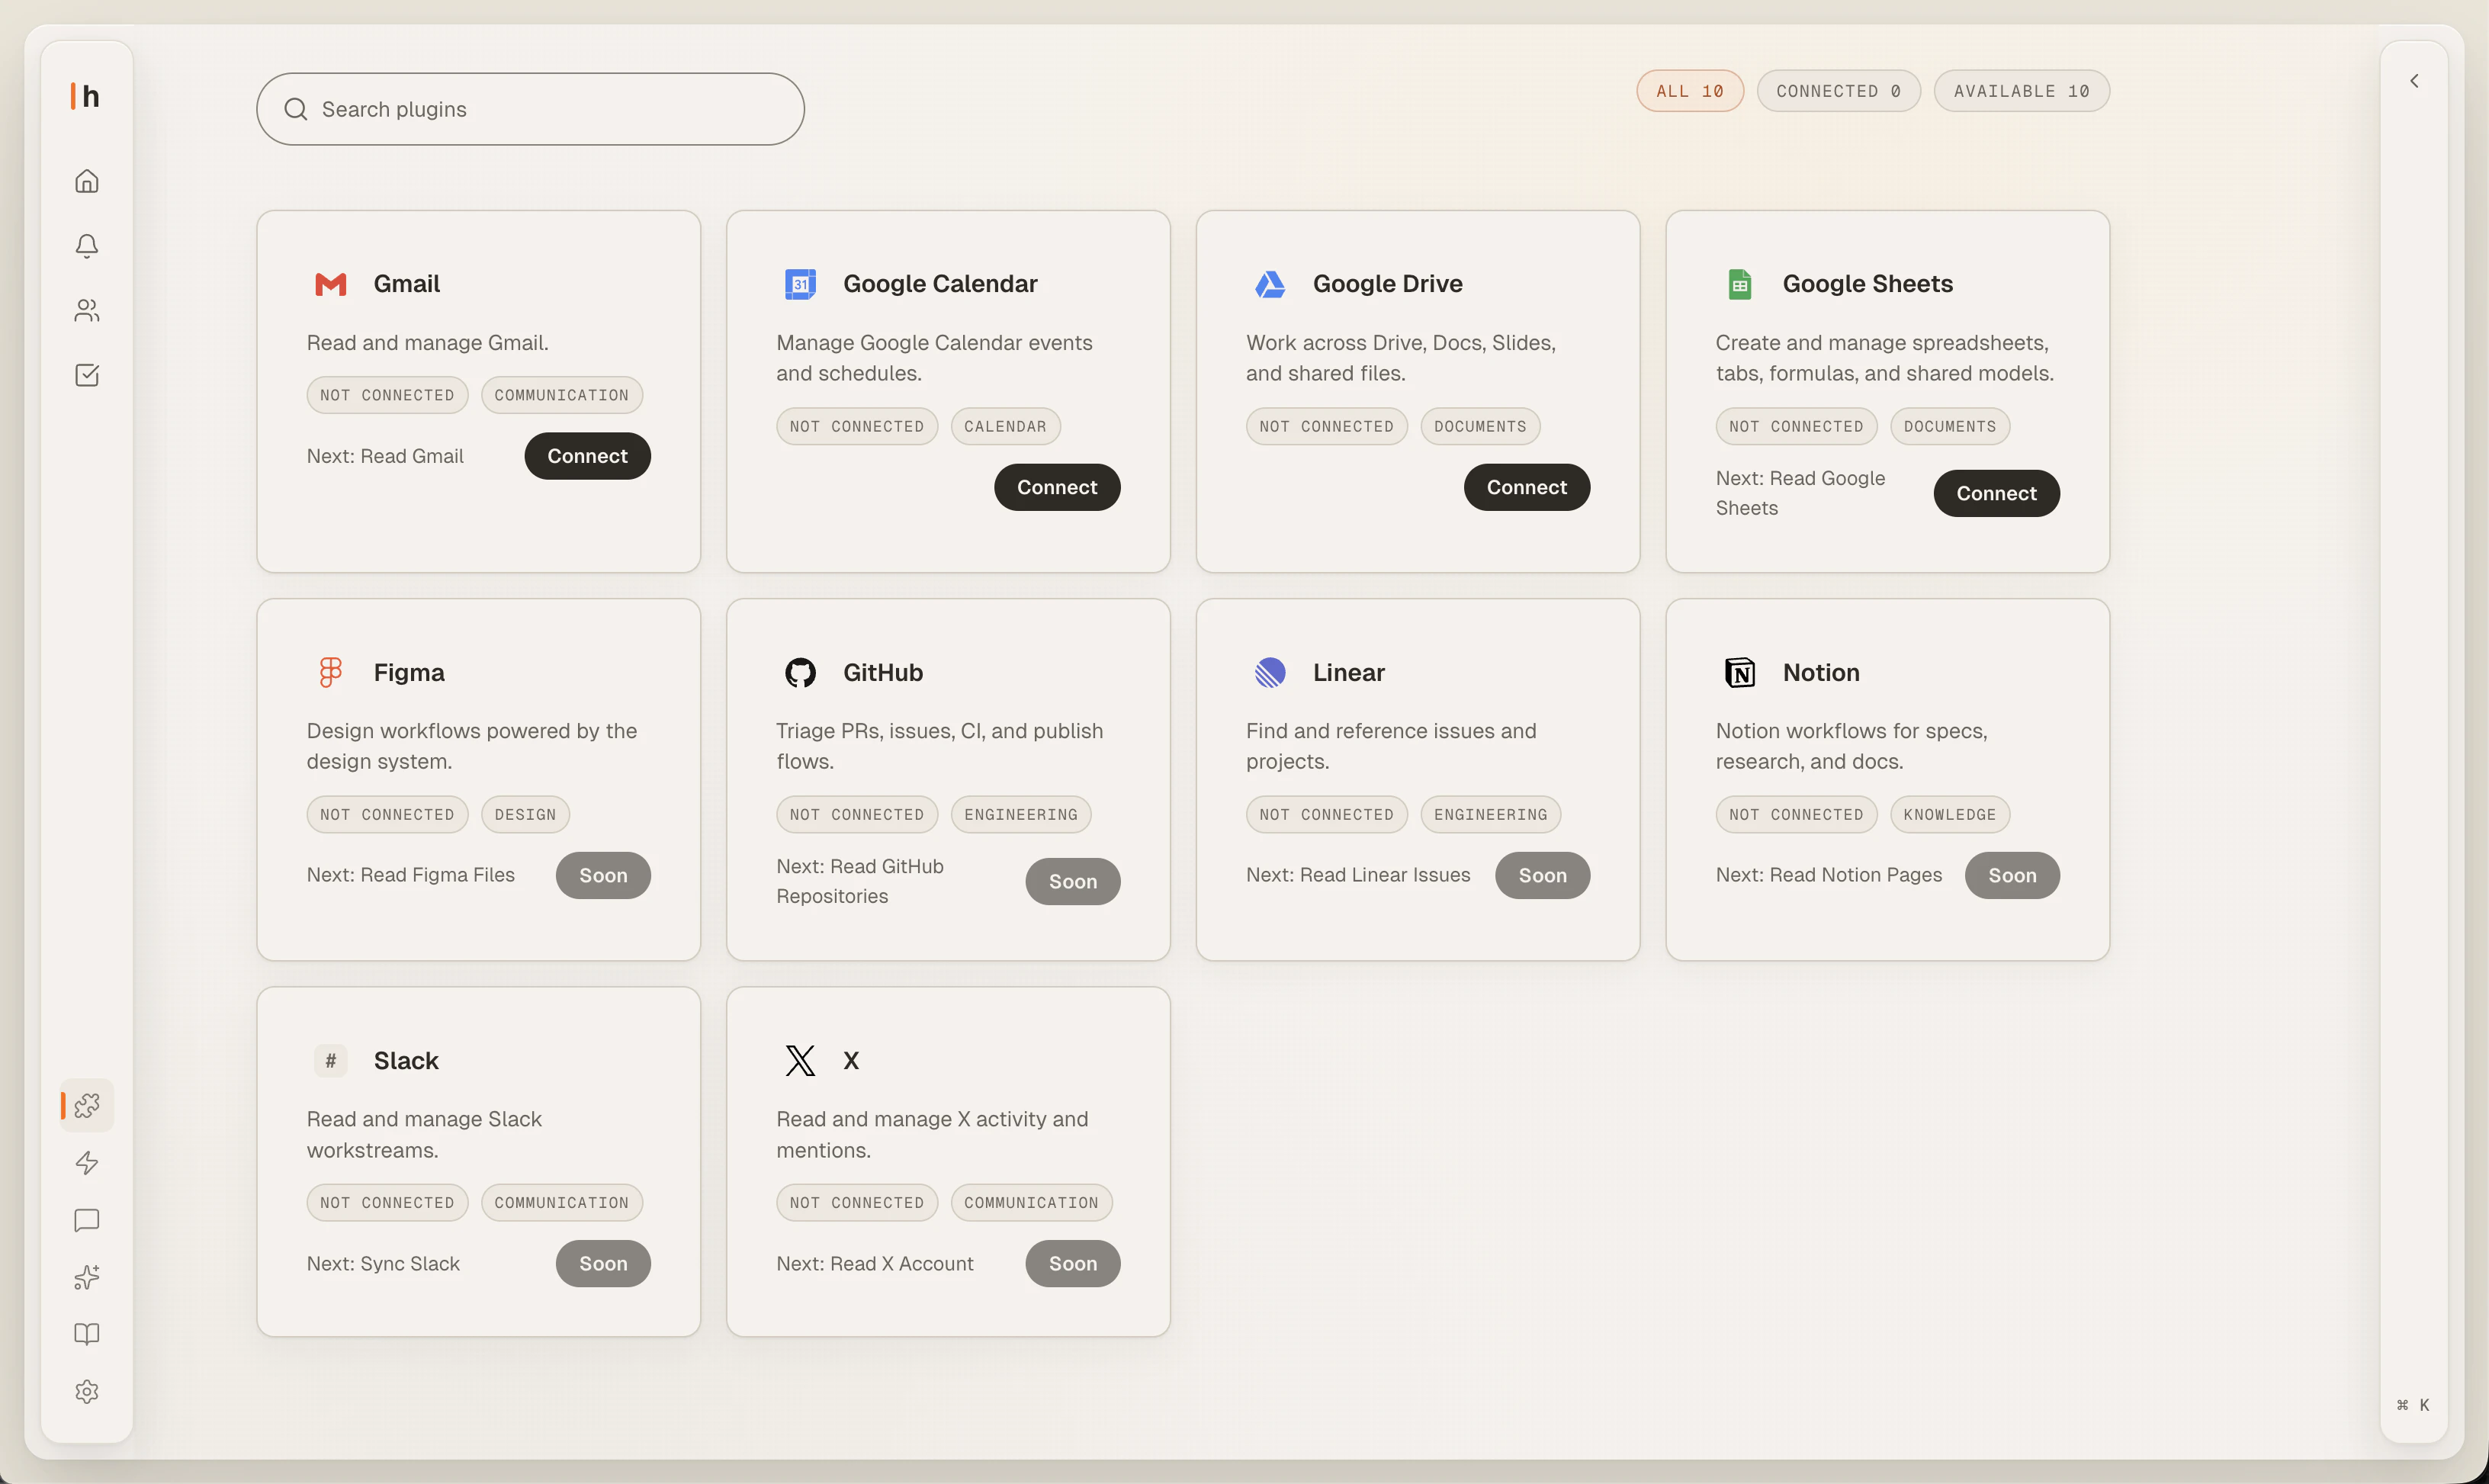Screen dimensions: 2489x1484
Task: Select the CONNECTED 0 filter
Action: [x=1839, y=91]
